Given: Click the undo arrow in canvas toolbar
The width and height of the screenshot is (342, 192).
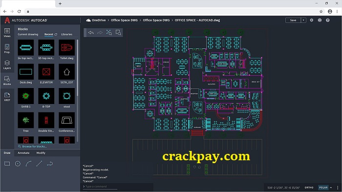Looking at the screenshot, I should (91, 33).
